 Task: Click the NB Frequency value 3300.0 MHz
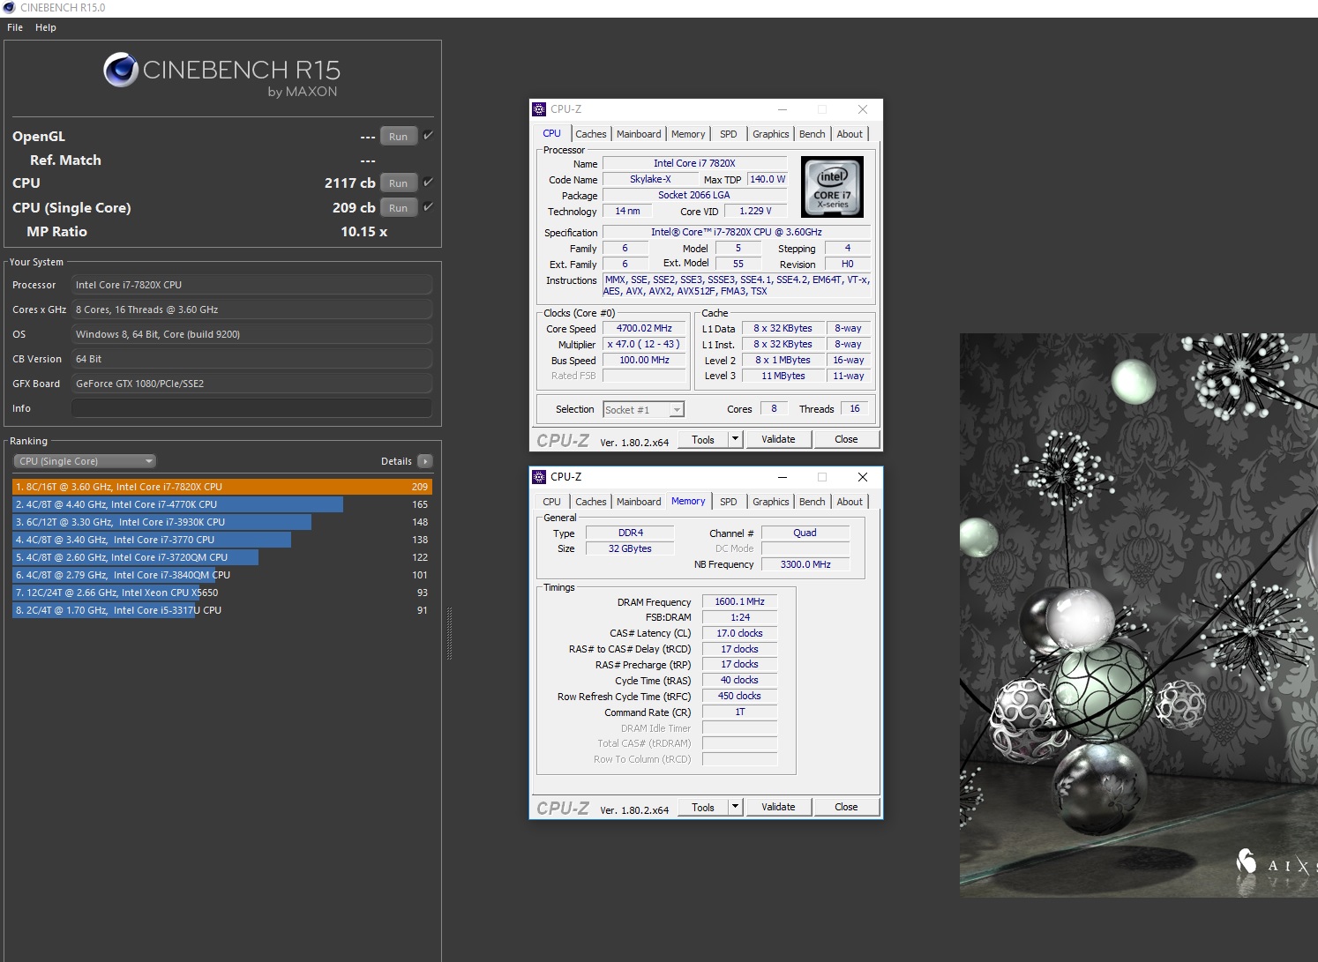click(x=805, y=564)
